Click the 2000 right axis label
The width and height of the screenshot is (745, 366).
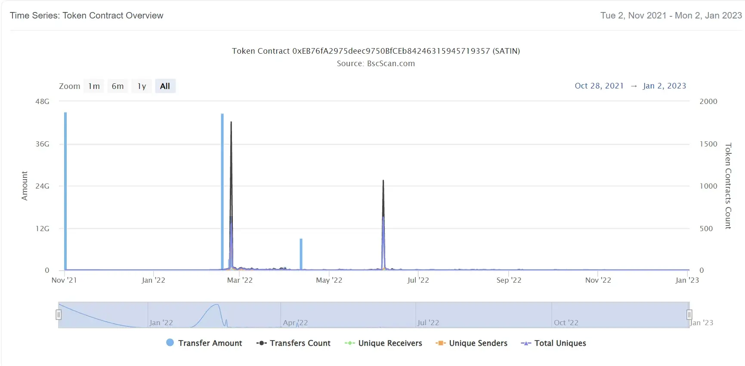[x=708, y=101]
